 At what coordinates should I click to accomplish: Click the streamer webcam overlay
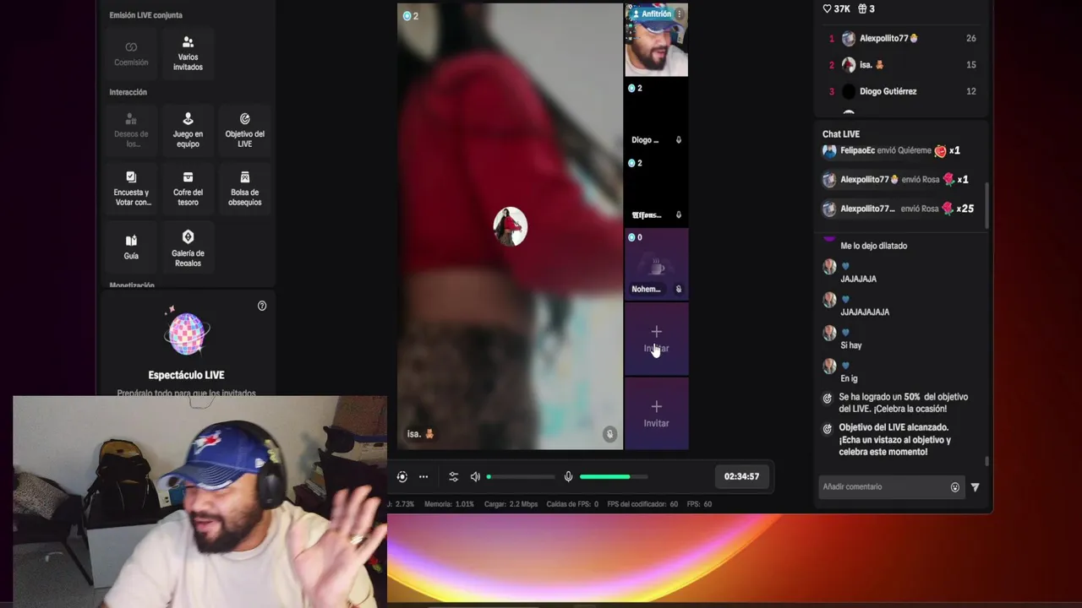[x=199, y=502]
